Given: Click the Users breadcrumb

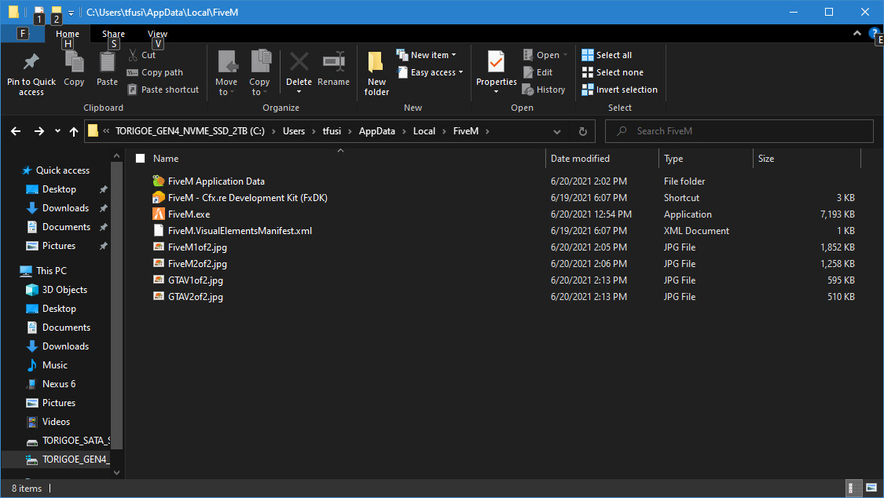Looking at the screenshot, I should click(x=294, y=131).
